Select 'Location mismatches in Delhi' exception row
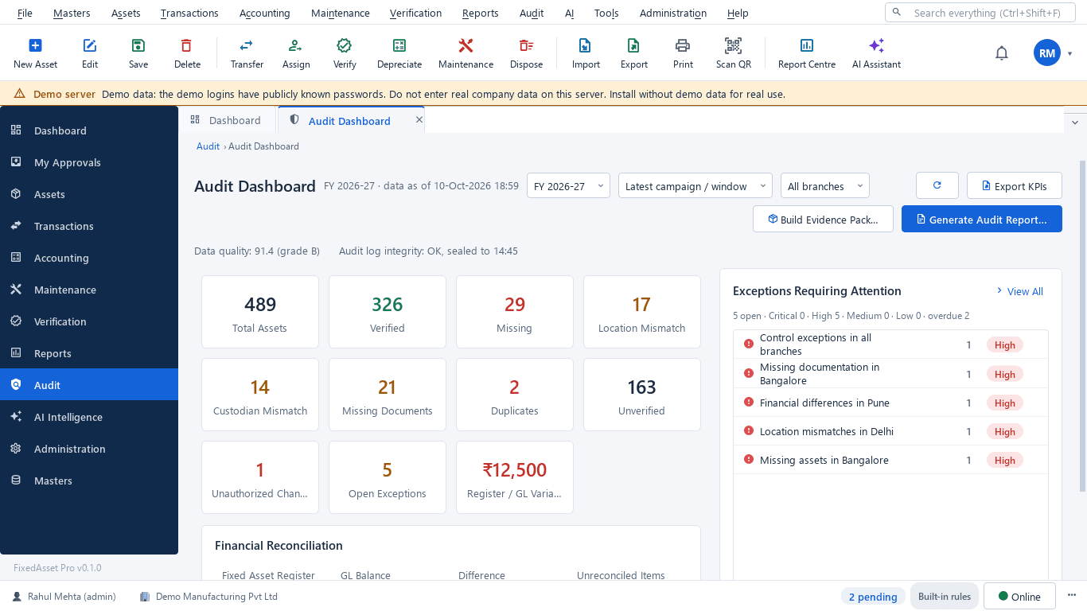The height and width of the screenshot is (611, 1087). [890, 431]
